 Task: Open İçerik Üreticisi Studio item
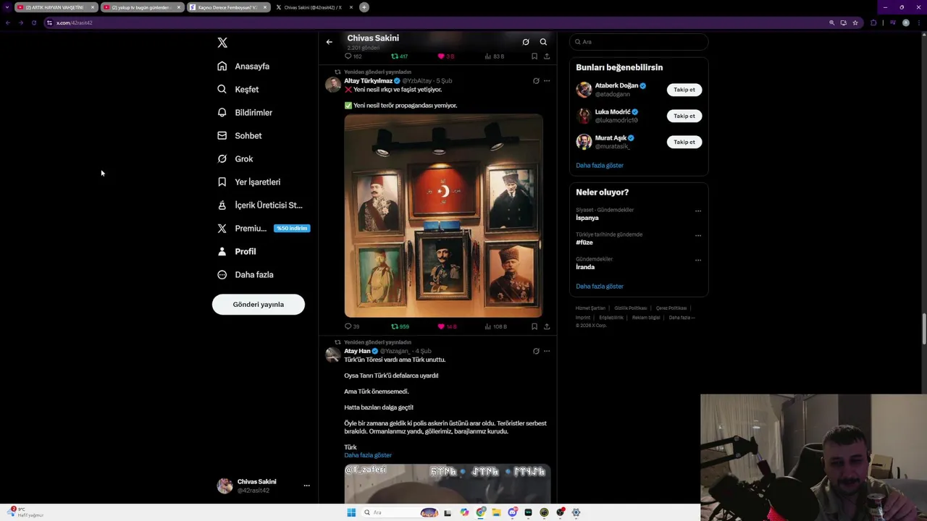point(260,205)
